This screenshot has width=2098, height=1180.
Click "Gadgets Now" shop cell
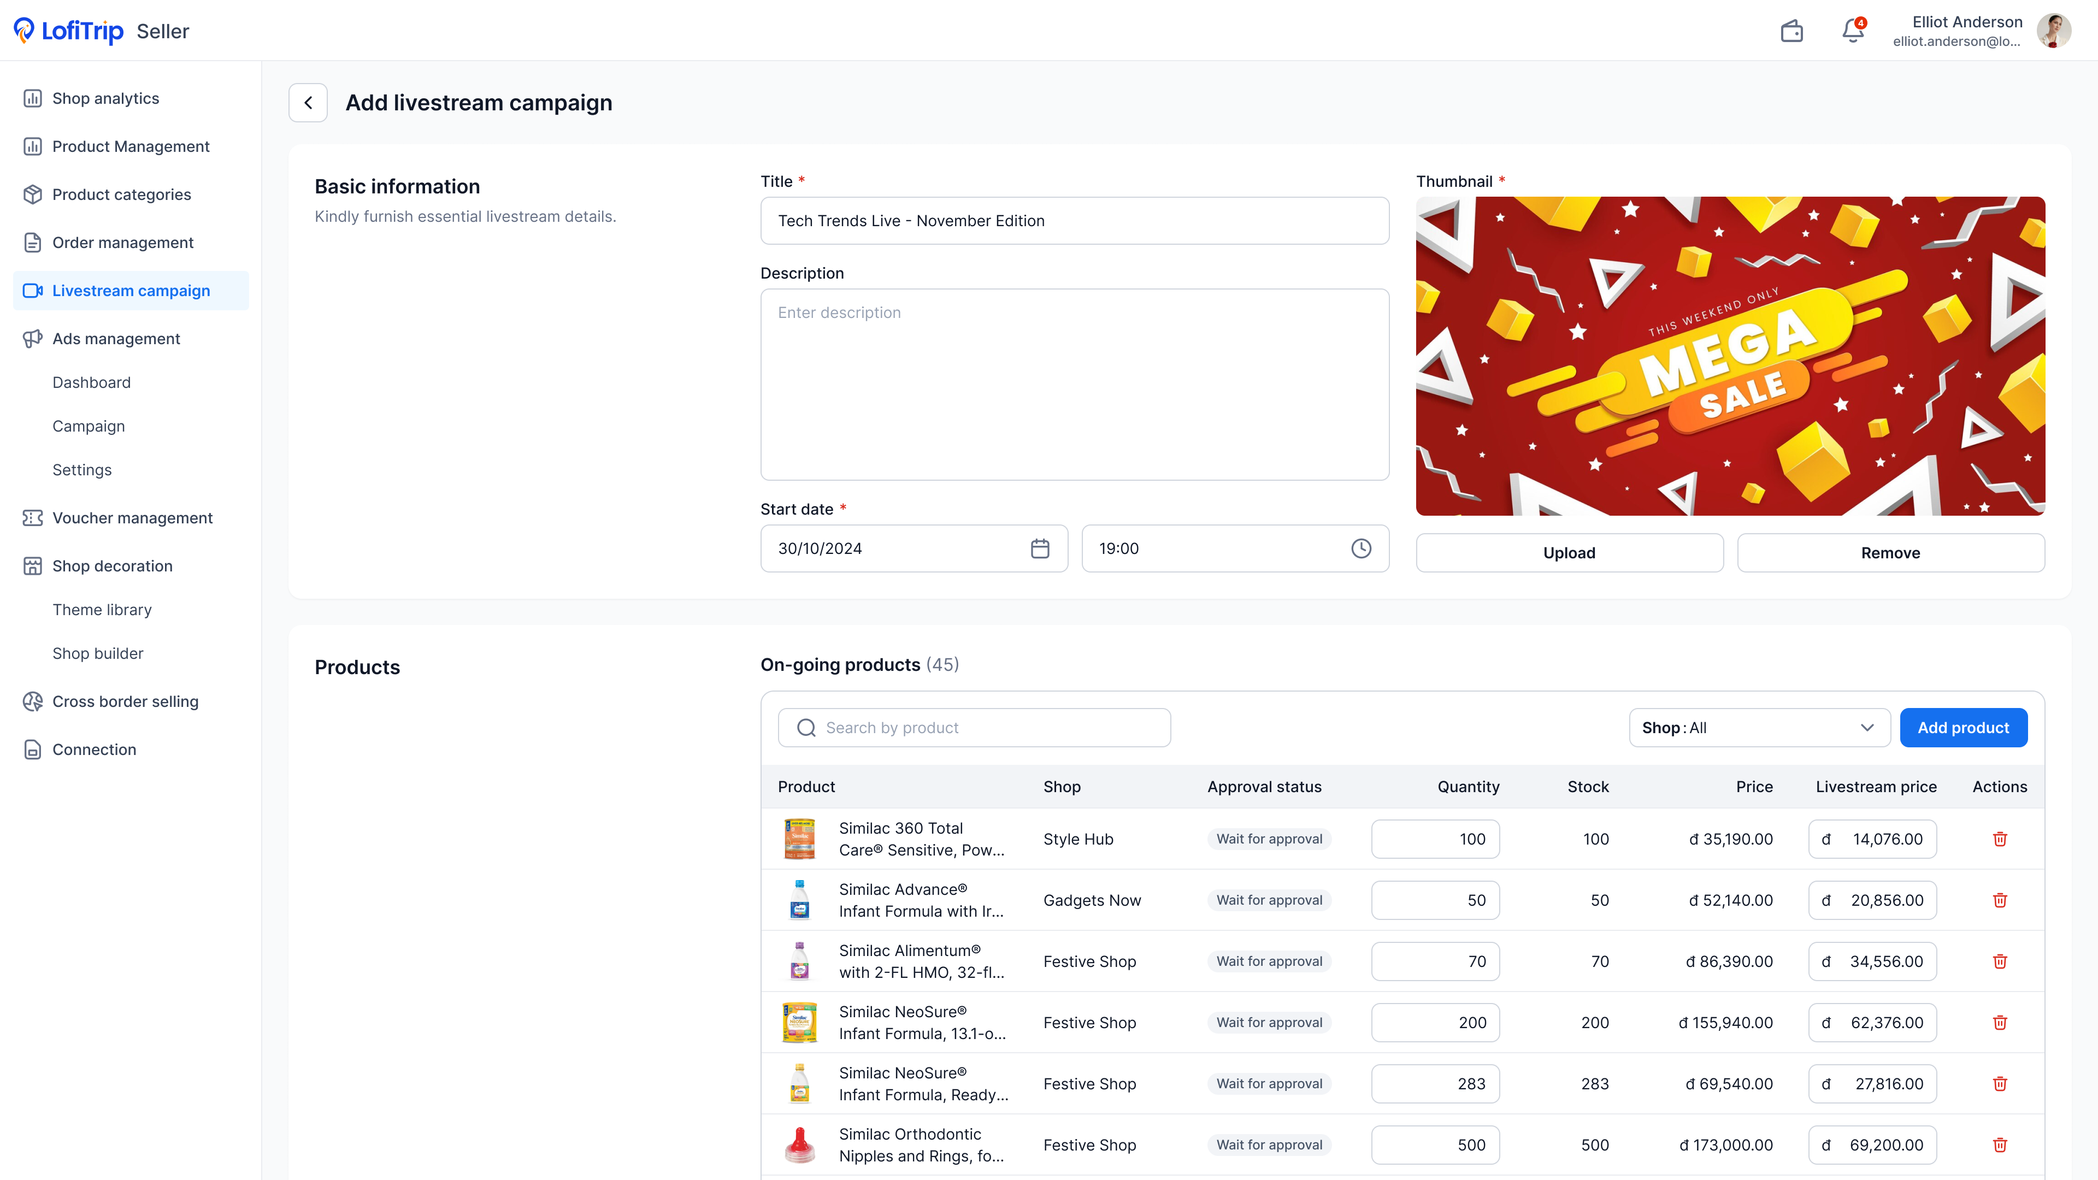click(x=1092, y=900)
